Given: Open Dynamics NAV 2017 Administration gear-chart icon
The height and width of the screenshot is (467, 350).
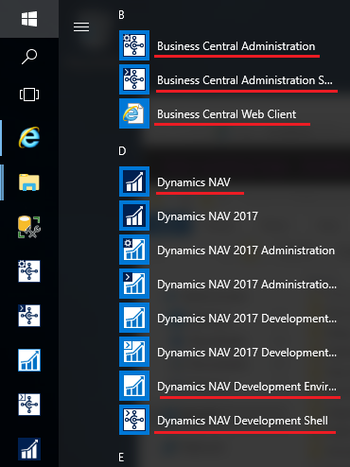Looking at the screenshot, I should pyautogui.click(x=134, y=250).
